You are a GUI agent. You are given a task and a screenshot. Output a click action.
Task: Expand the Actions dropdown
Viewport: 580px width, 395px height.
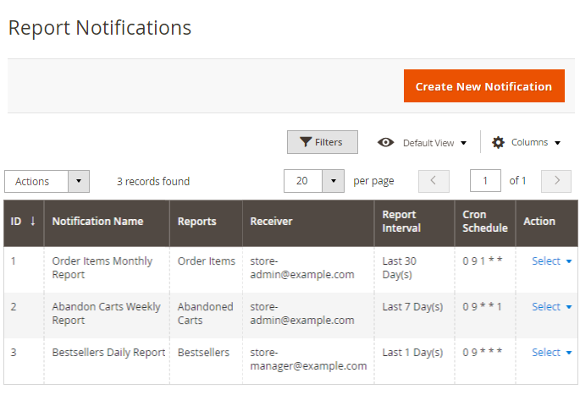(78, 181)
